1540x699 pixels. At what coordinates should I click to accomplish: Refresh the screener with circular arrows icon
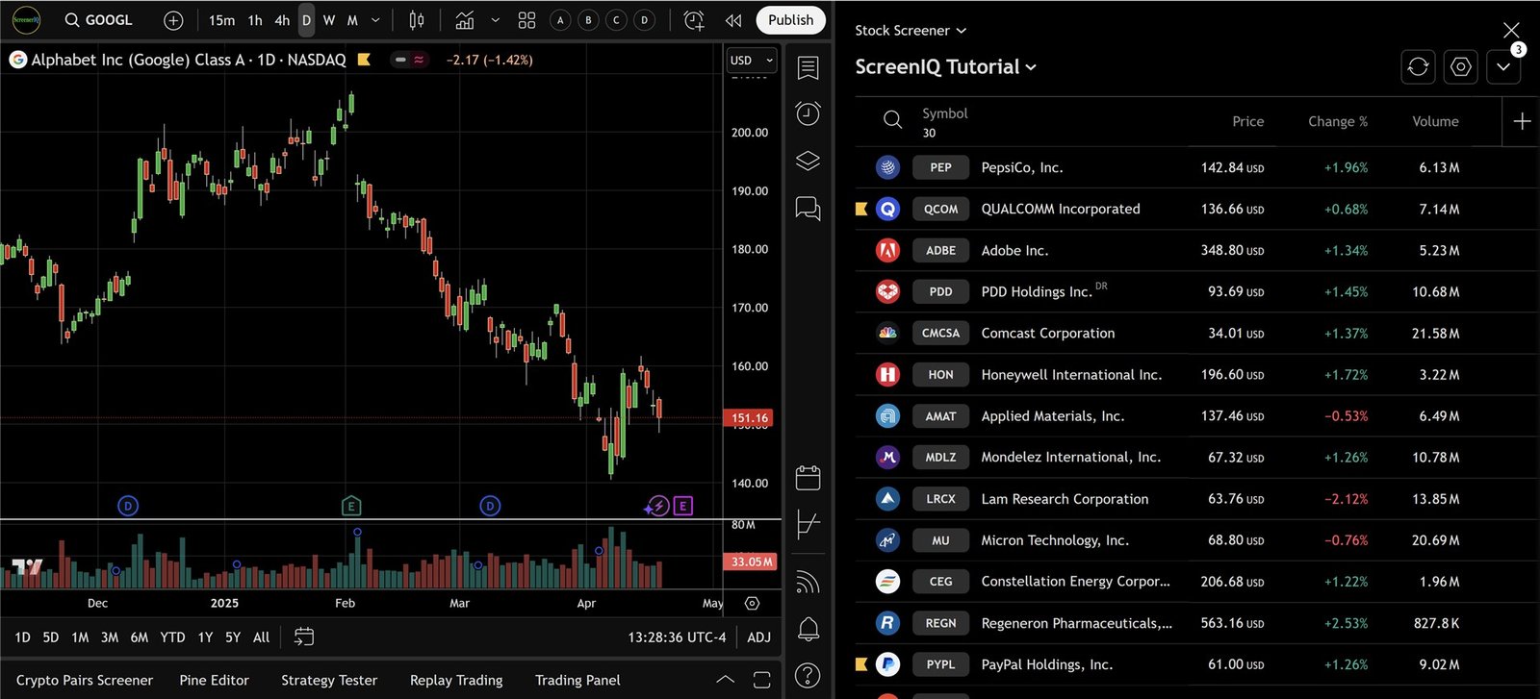pos(1418,67)
